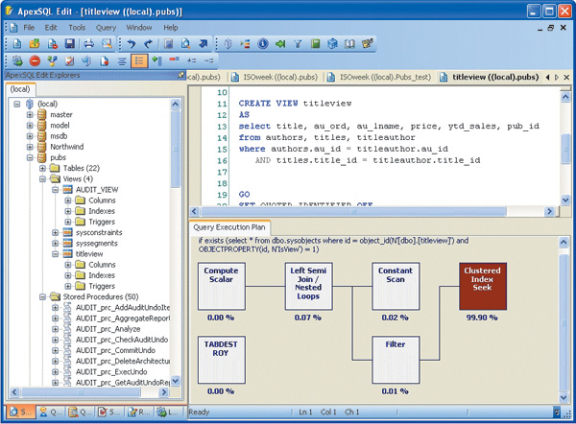
Task: Collapse the Views (4) folder
Action: pyautogui.click(x=42, y=178)
